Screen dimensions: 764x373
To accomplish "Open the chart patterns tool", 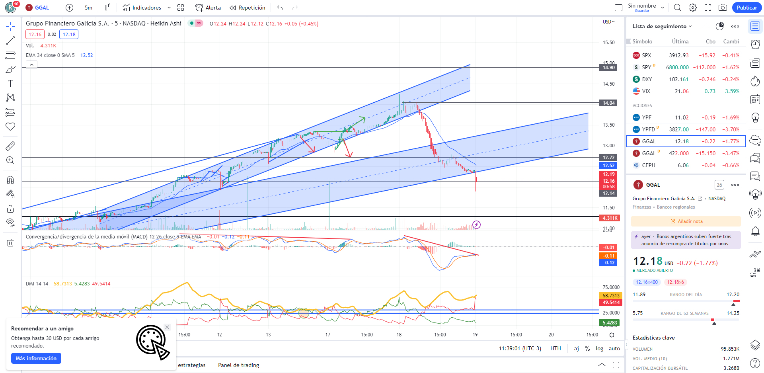I will (10, 98).
